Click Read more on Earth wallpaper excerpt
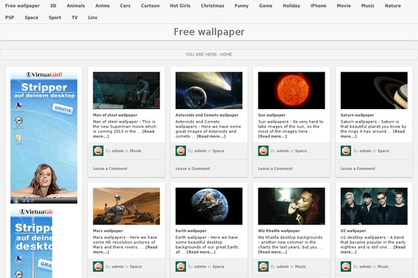The height and width of the screenshot is (278, 418). pos(201,252)
